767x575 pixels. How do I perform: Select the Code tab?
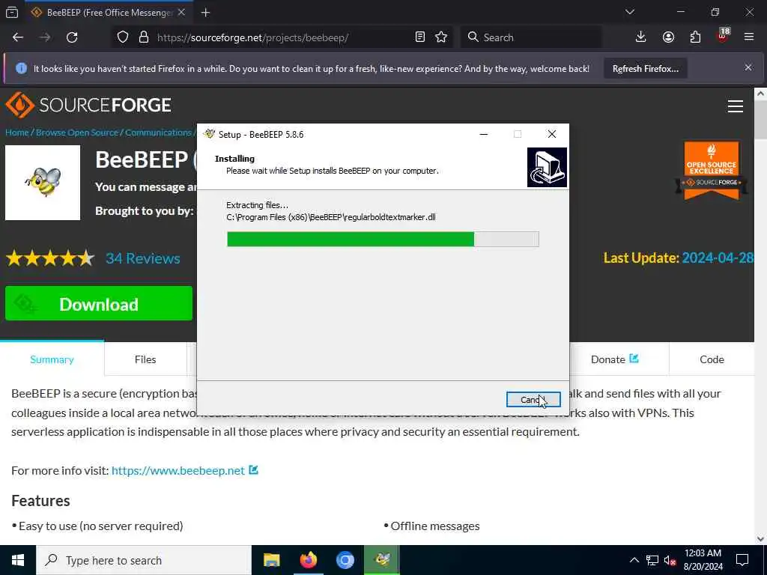tap(712, 359)
